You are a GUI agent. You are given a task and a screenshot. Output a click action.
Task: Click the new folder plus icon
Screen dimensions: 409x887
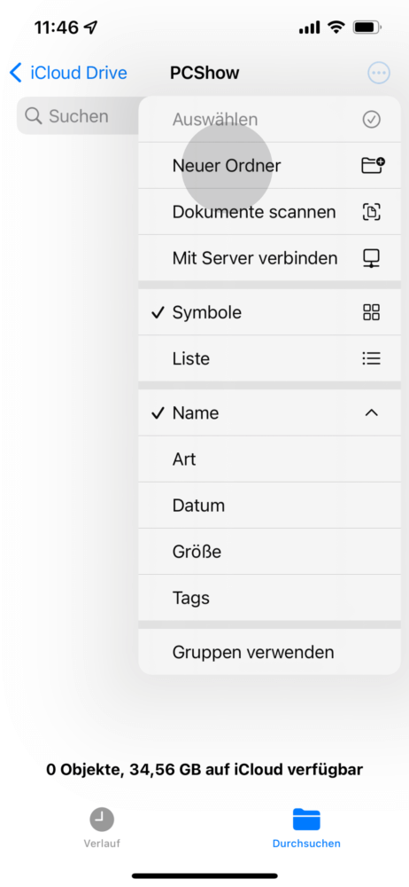(373, 165)
